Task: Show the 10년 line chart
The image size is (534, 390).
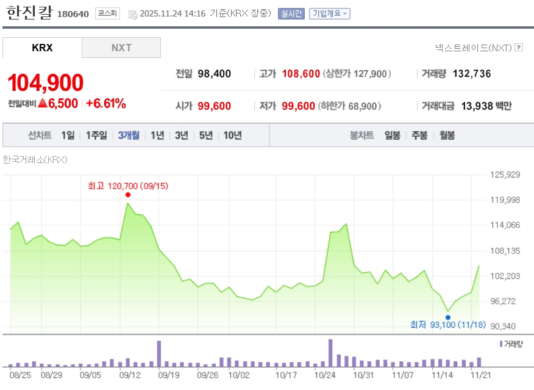Action: click(x=232, y=135)
